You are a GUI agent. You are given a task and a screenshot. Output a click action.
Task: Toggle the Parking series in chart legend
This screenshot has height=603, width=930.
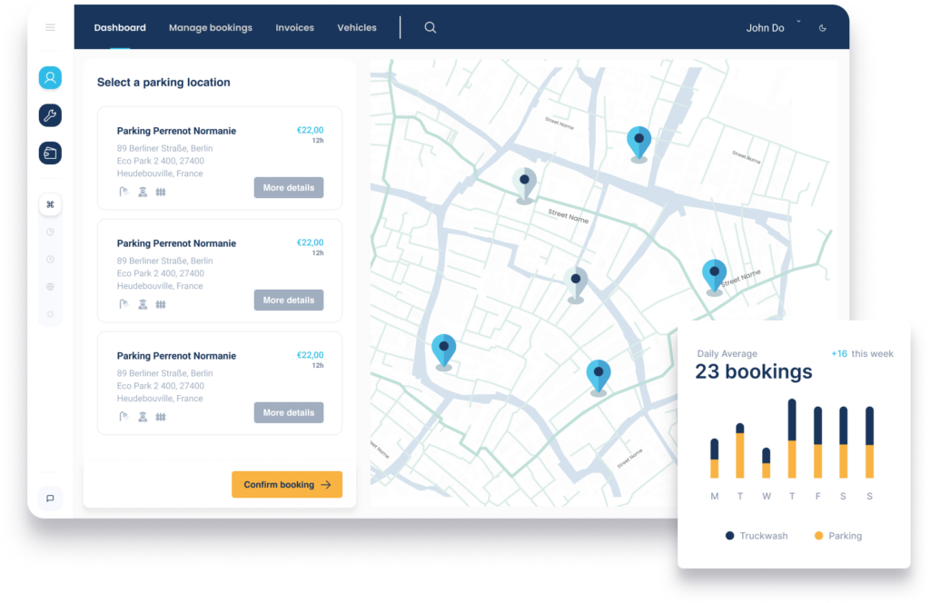[837, 536]
